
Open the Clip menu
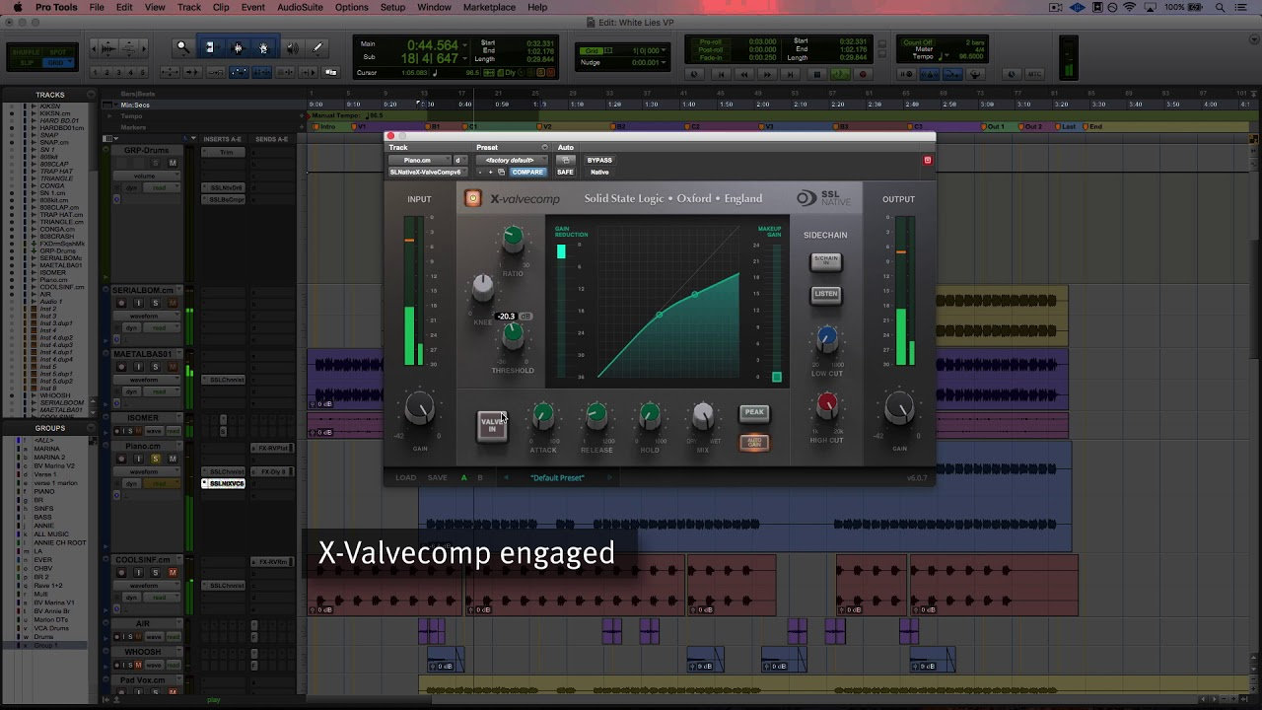tap(220, 7)
